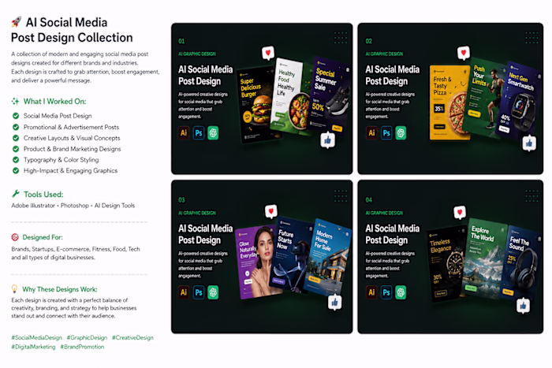Image resolution: width=552 pixels, height=368 pixels.
Task: Click the lightbulb icon beside Why These Designs Work
Action: pos(14,289)
